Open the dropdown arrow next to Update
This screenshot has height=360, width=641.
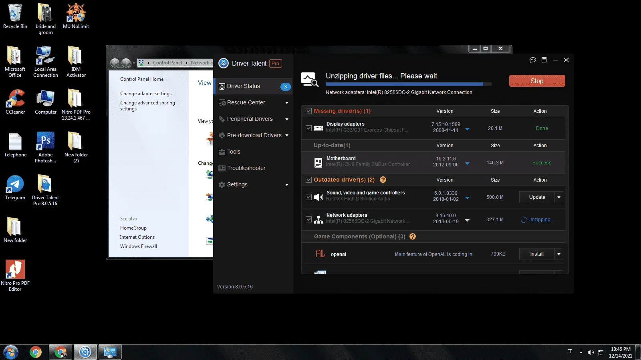(x=559, y=197)
